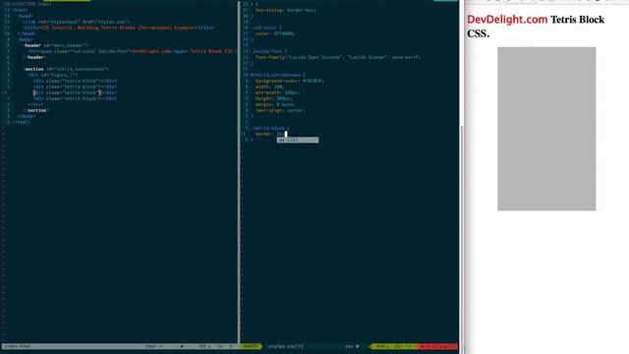Click the font-family Lucida Sans Unicode line
Image resolution: width=629 pixels, height=354 pixels.
tap(338, 57)
